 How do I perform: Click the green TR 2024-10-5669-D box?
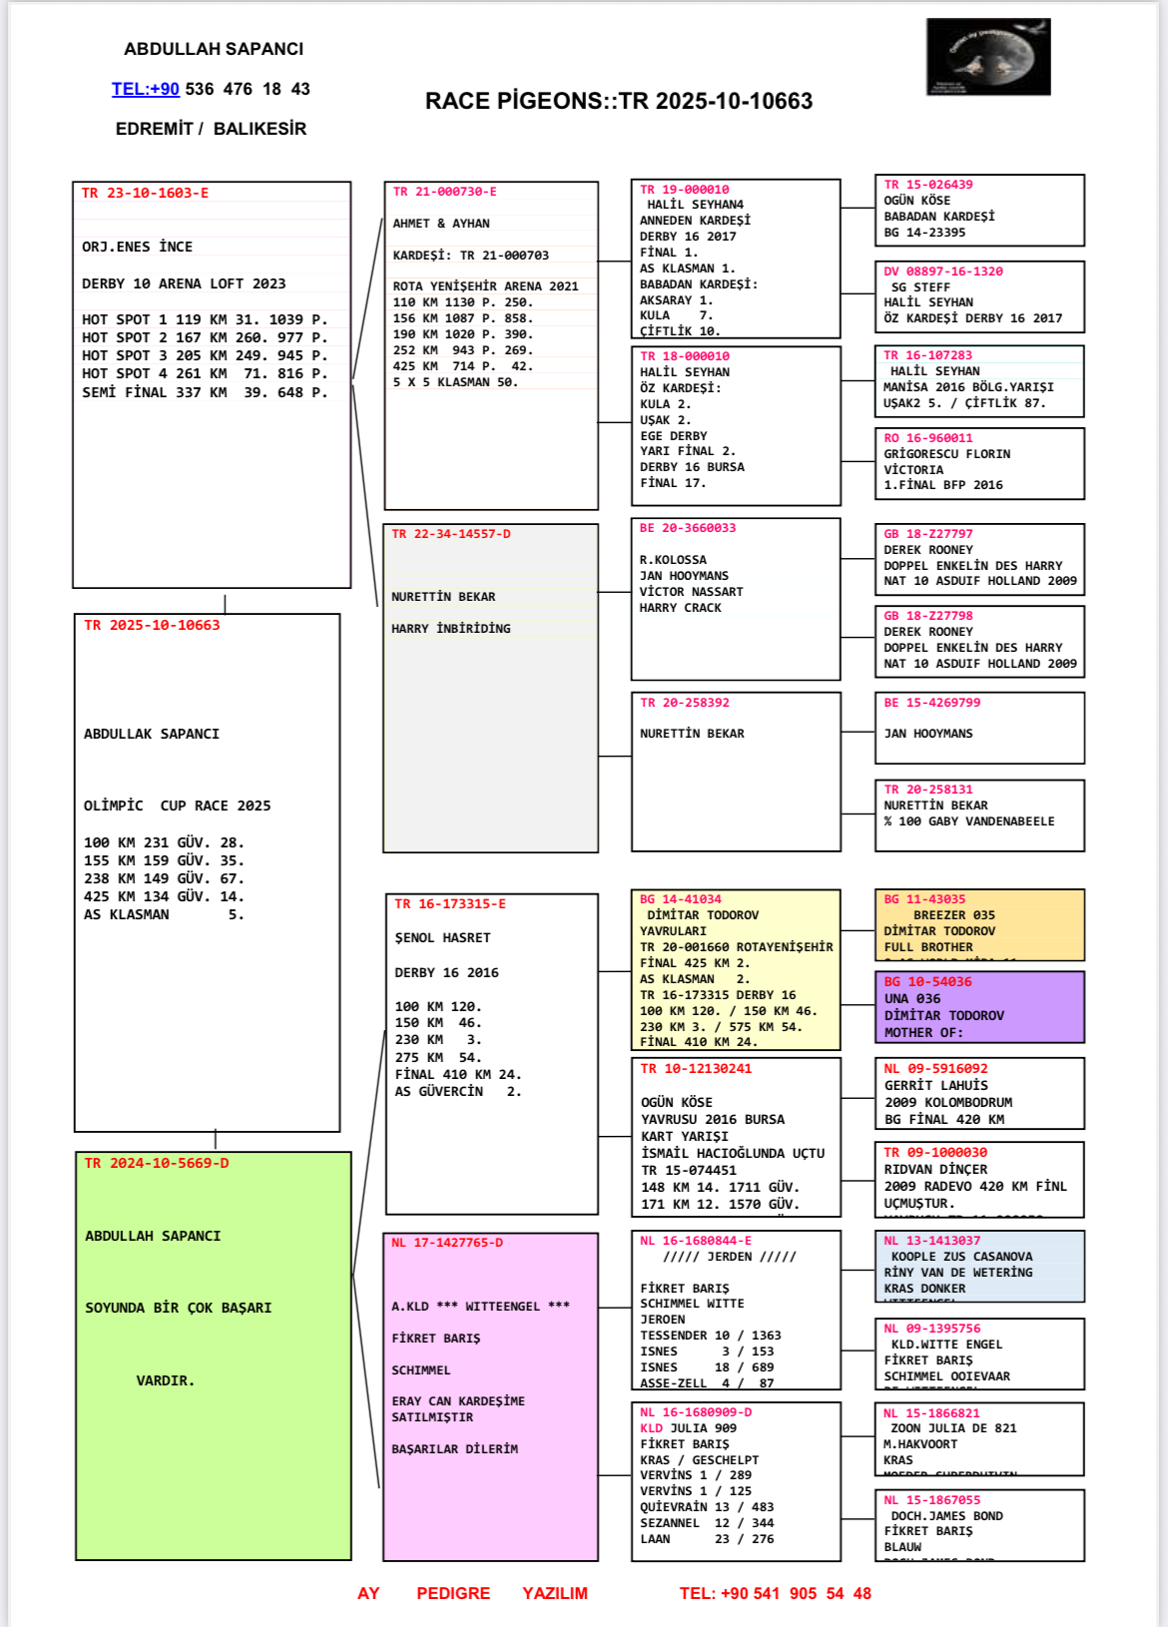click(213, 1356)
